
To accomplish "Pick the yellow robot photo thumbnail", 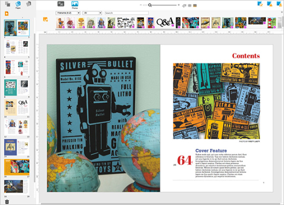I will [x=81, y=23].
